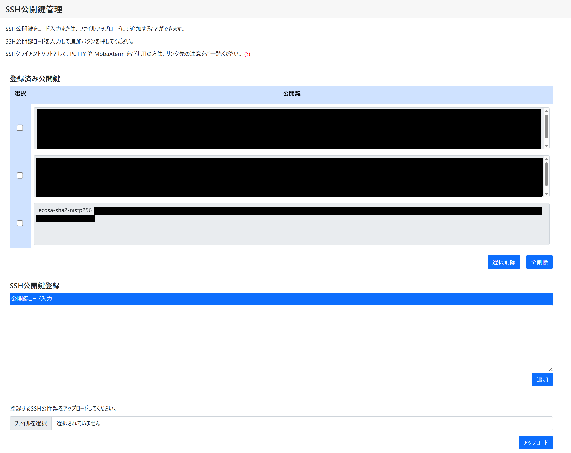Check the first public key checkbox
This screenshot has height=453, width=571.
20,128
